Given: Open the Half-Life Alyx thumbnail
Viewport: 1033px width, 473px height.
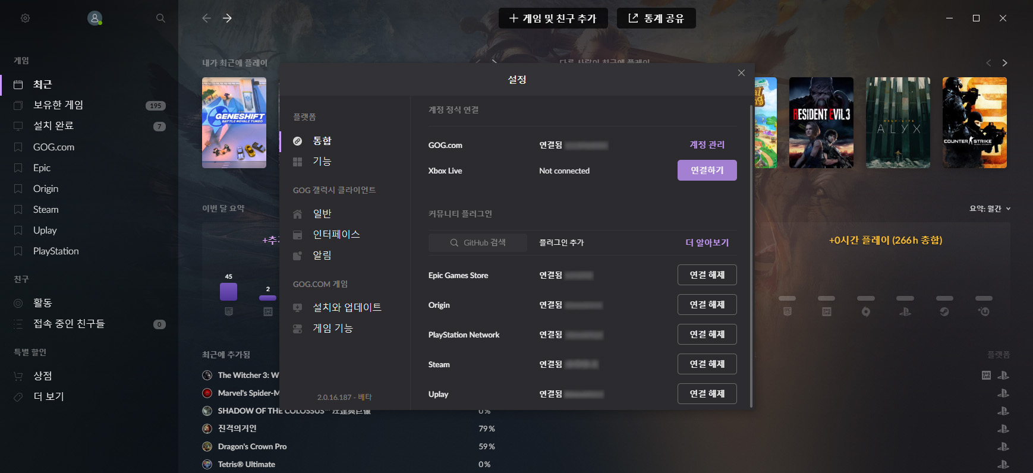Looking at the screenshot, I should tap(898, 122).
